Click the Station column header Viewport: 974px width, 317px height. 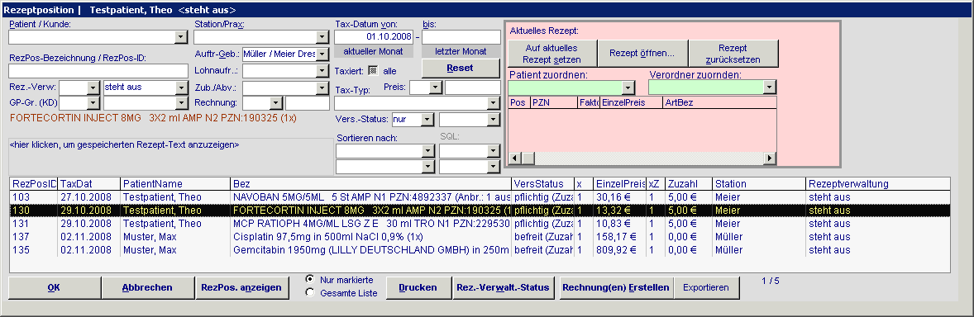759,183
